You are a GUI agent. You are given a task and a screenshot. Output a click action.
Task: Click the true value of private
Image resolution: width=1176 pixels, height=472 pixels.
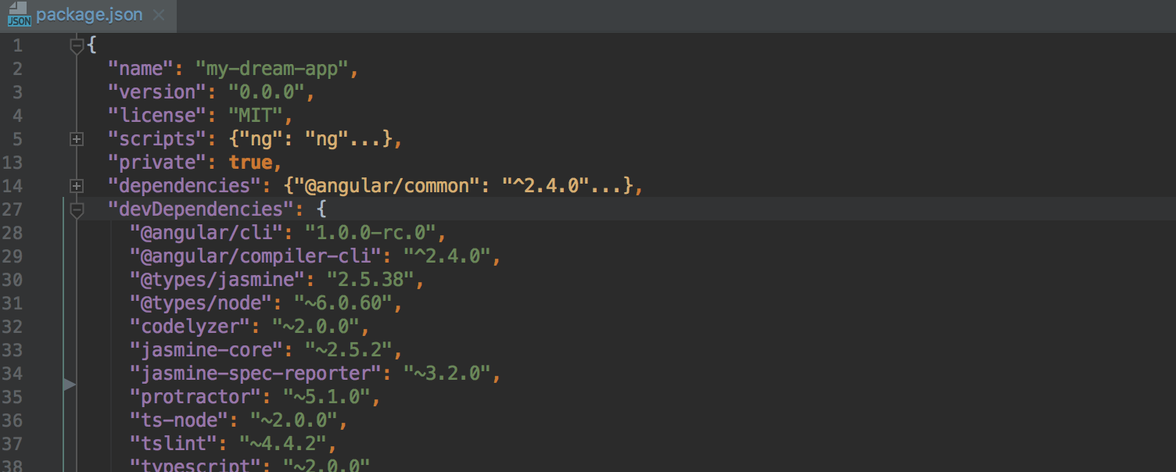pos(249,163)
